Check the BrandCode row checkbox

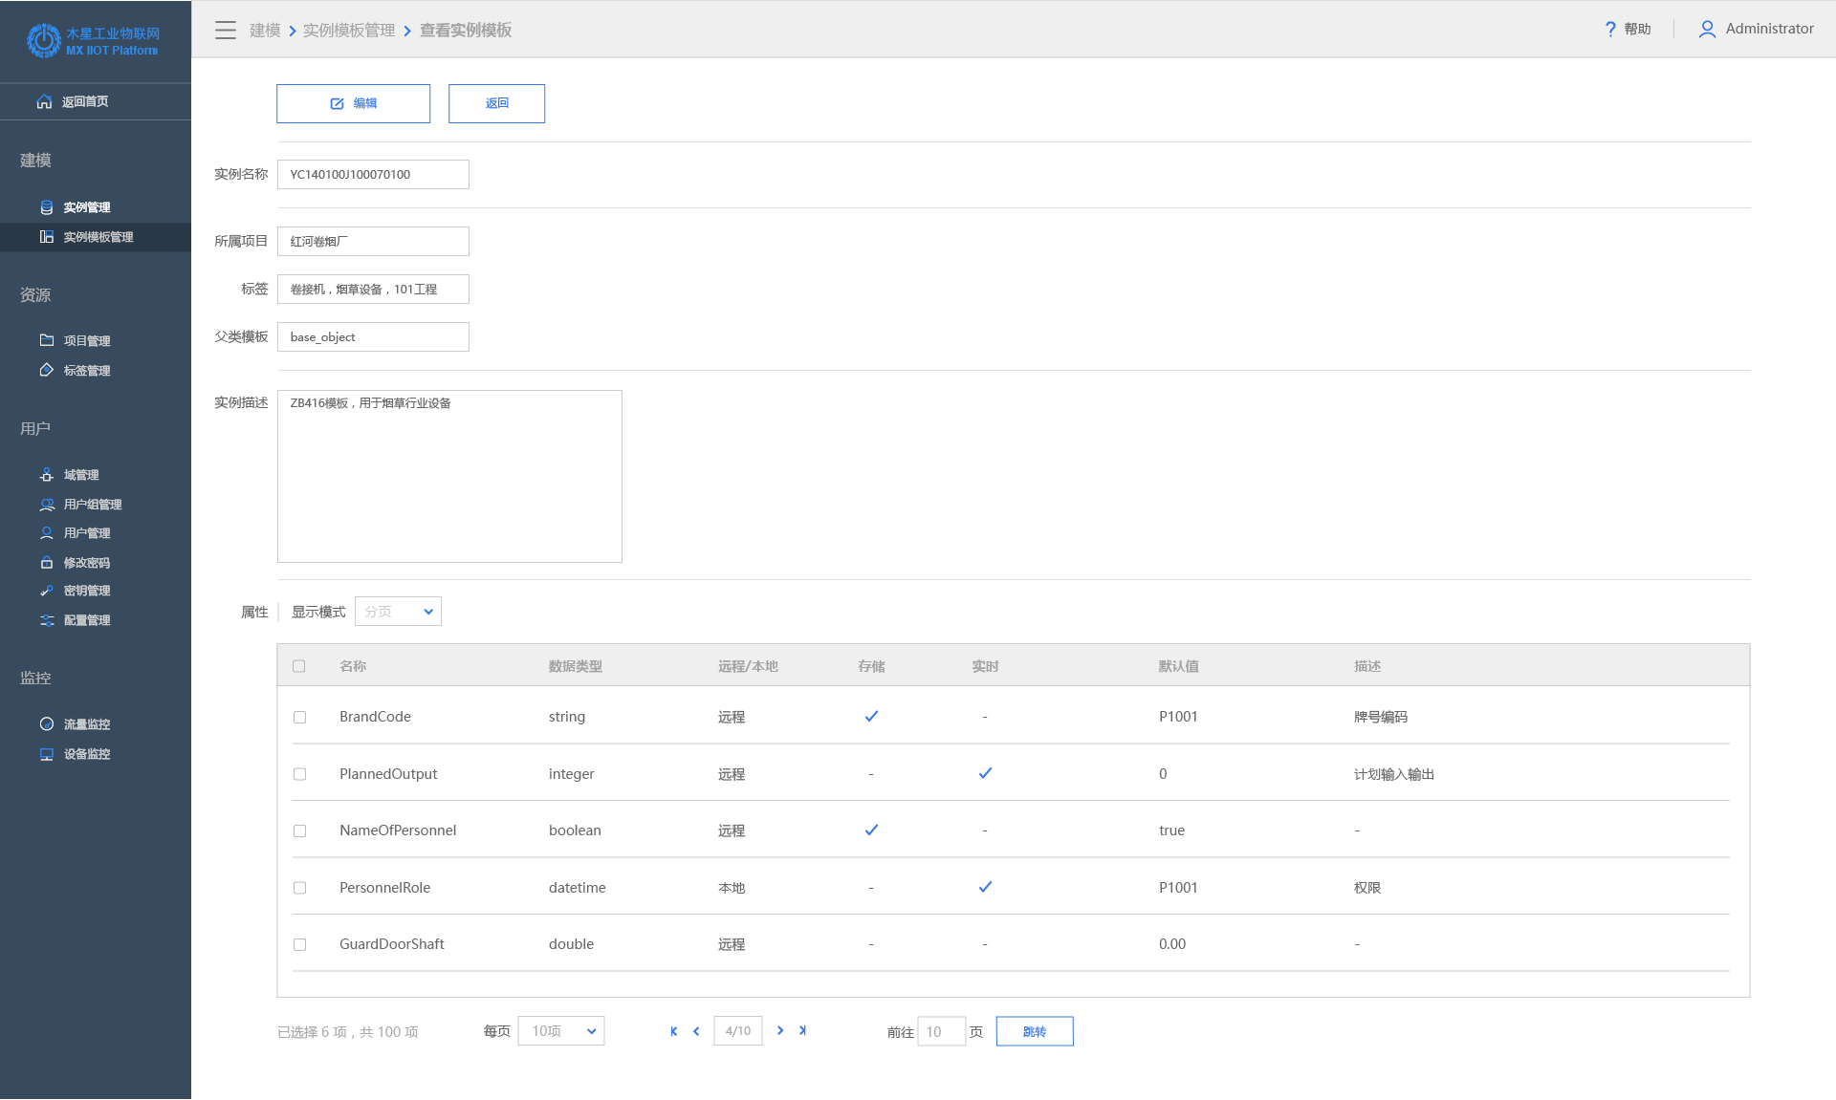299,717
